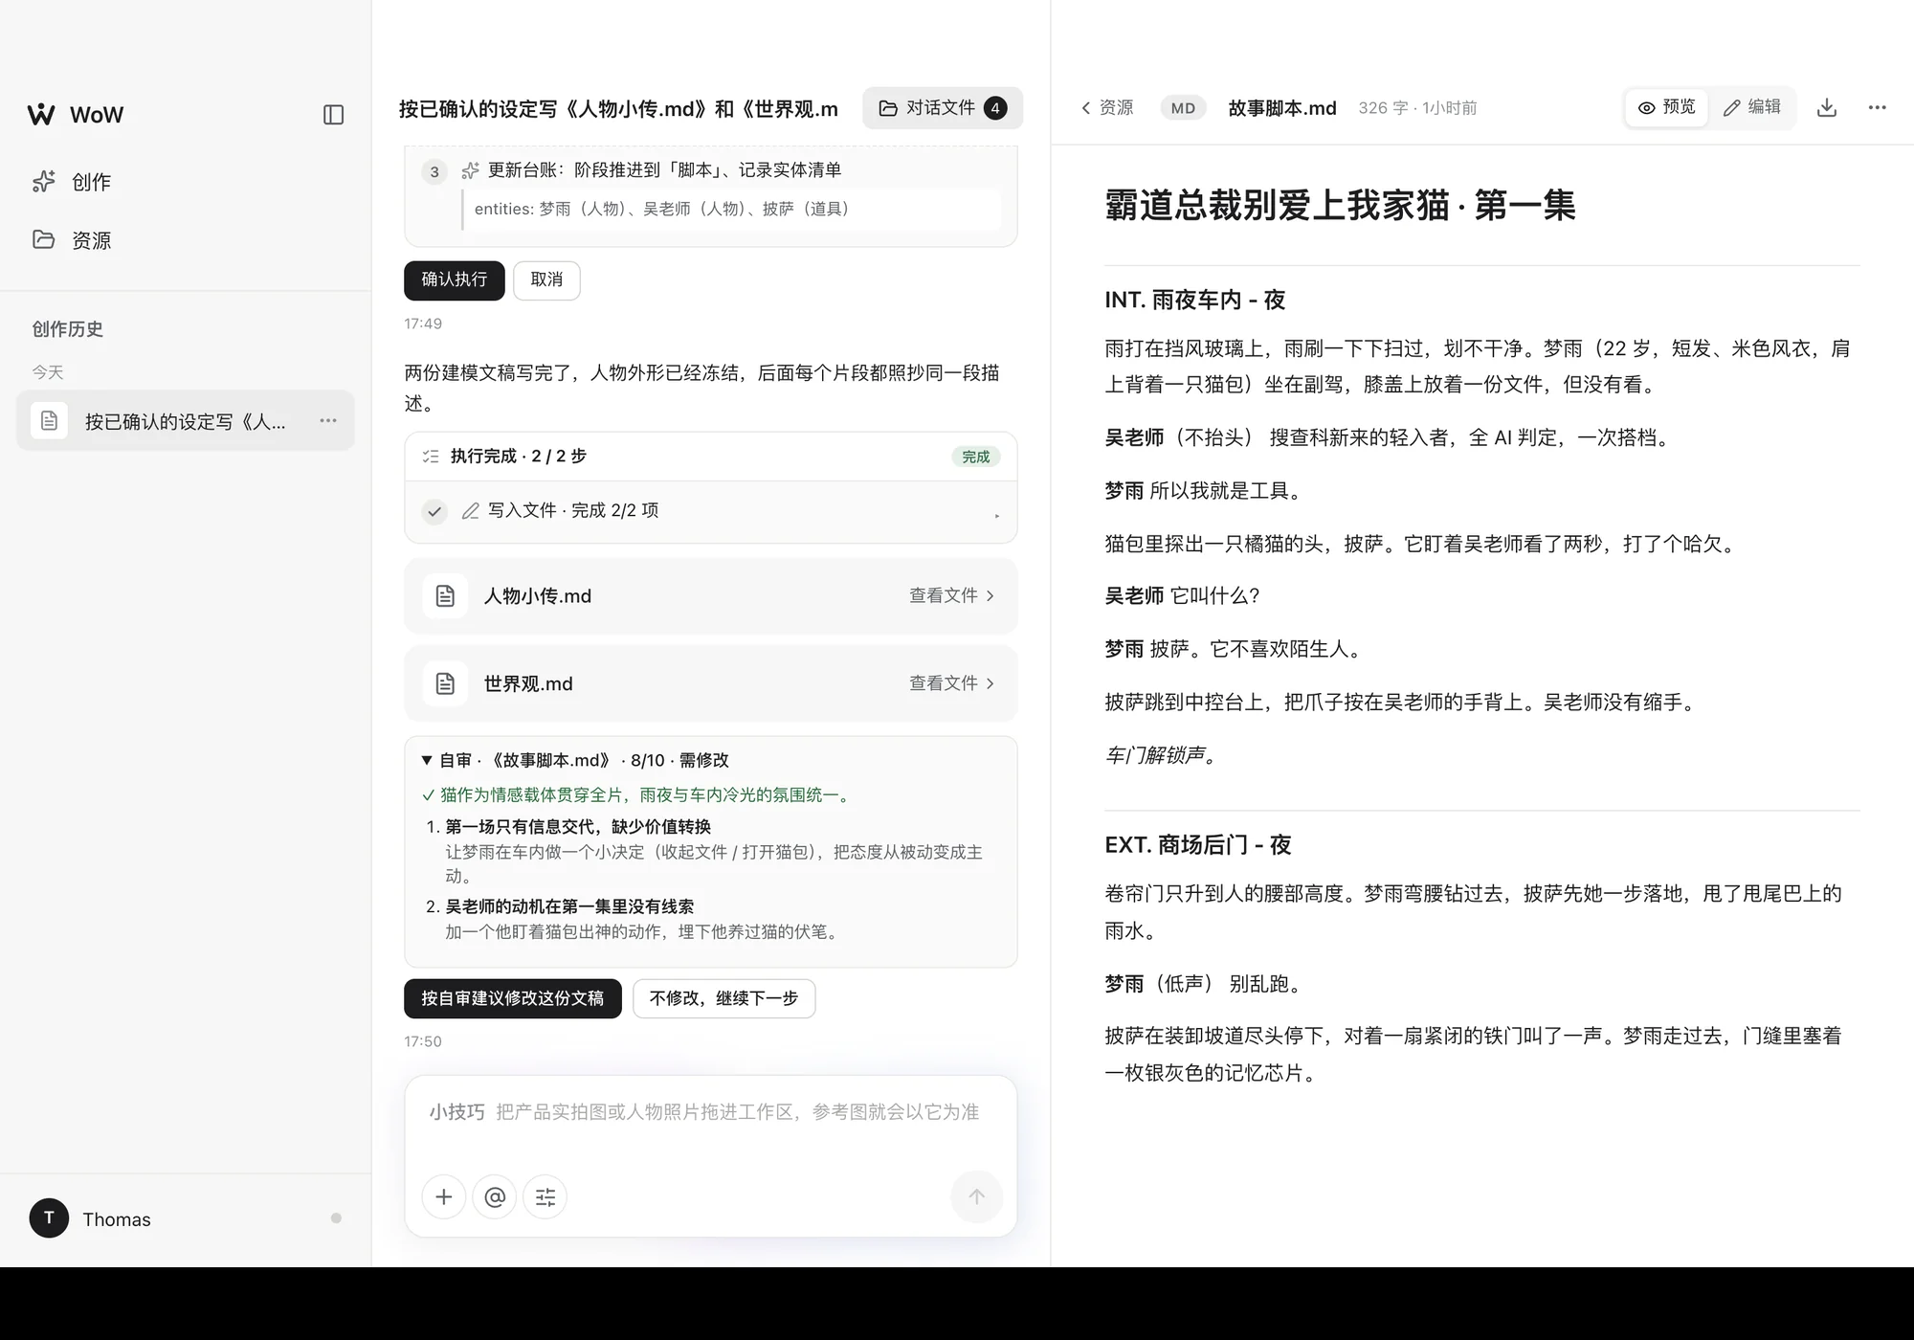The image size is (1914, 1340).
Task: Download 故事脚本.md
Action: (x=1827, y=108)
